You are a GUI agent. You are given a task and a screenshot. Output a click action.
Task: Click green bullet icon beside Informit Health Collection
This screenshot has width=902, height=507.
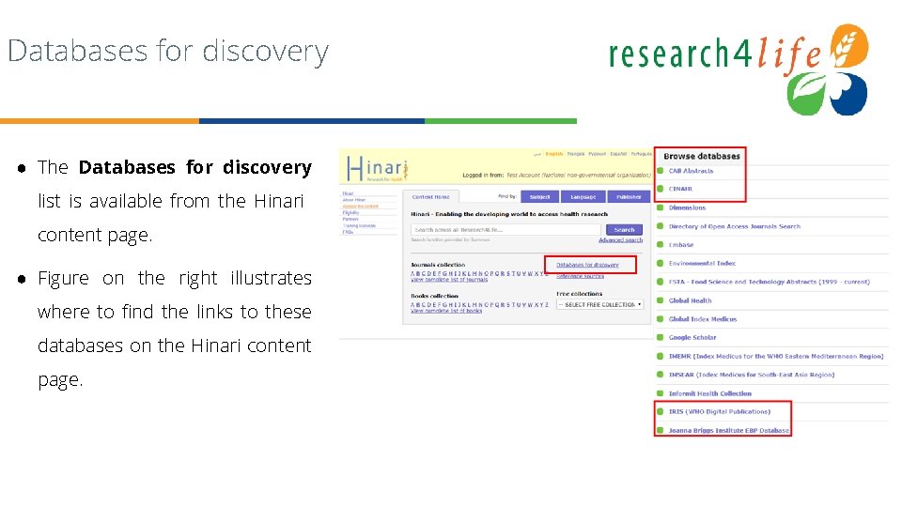coord(661,393)
